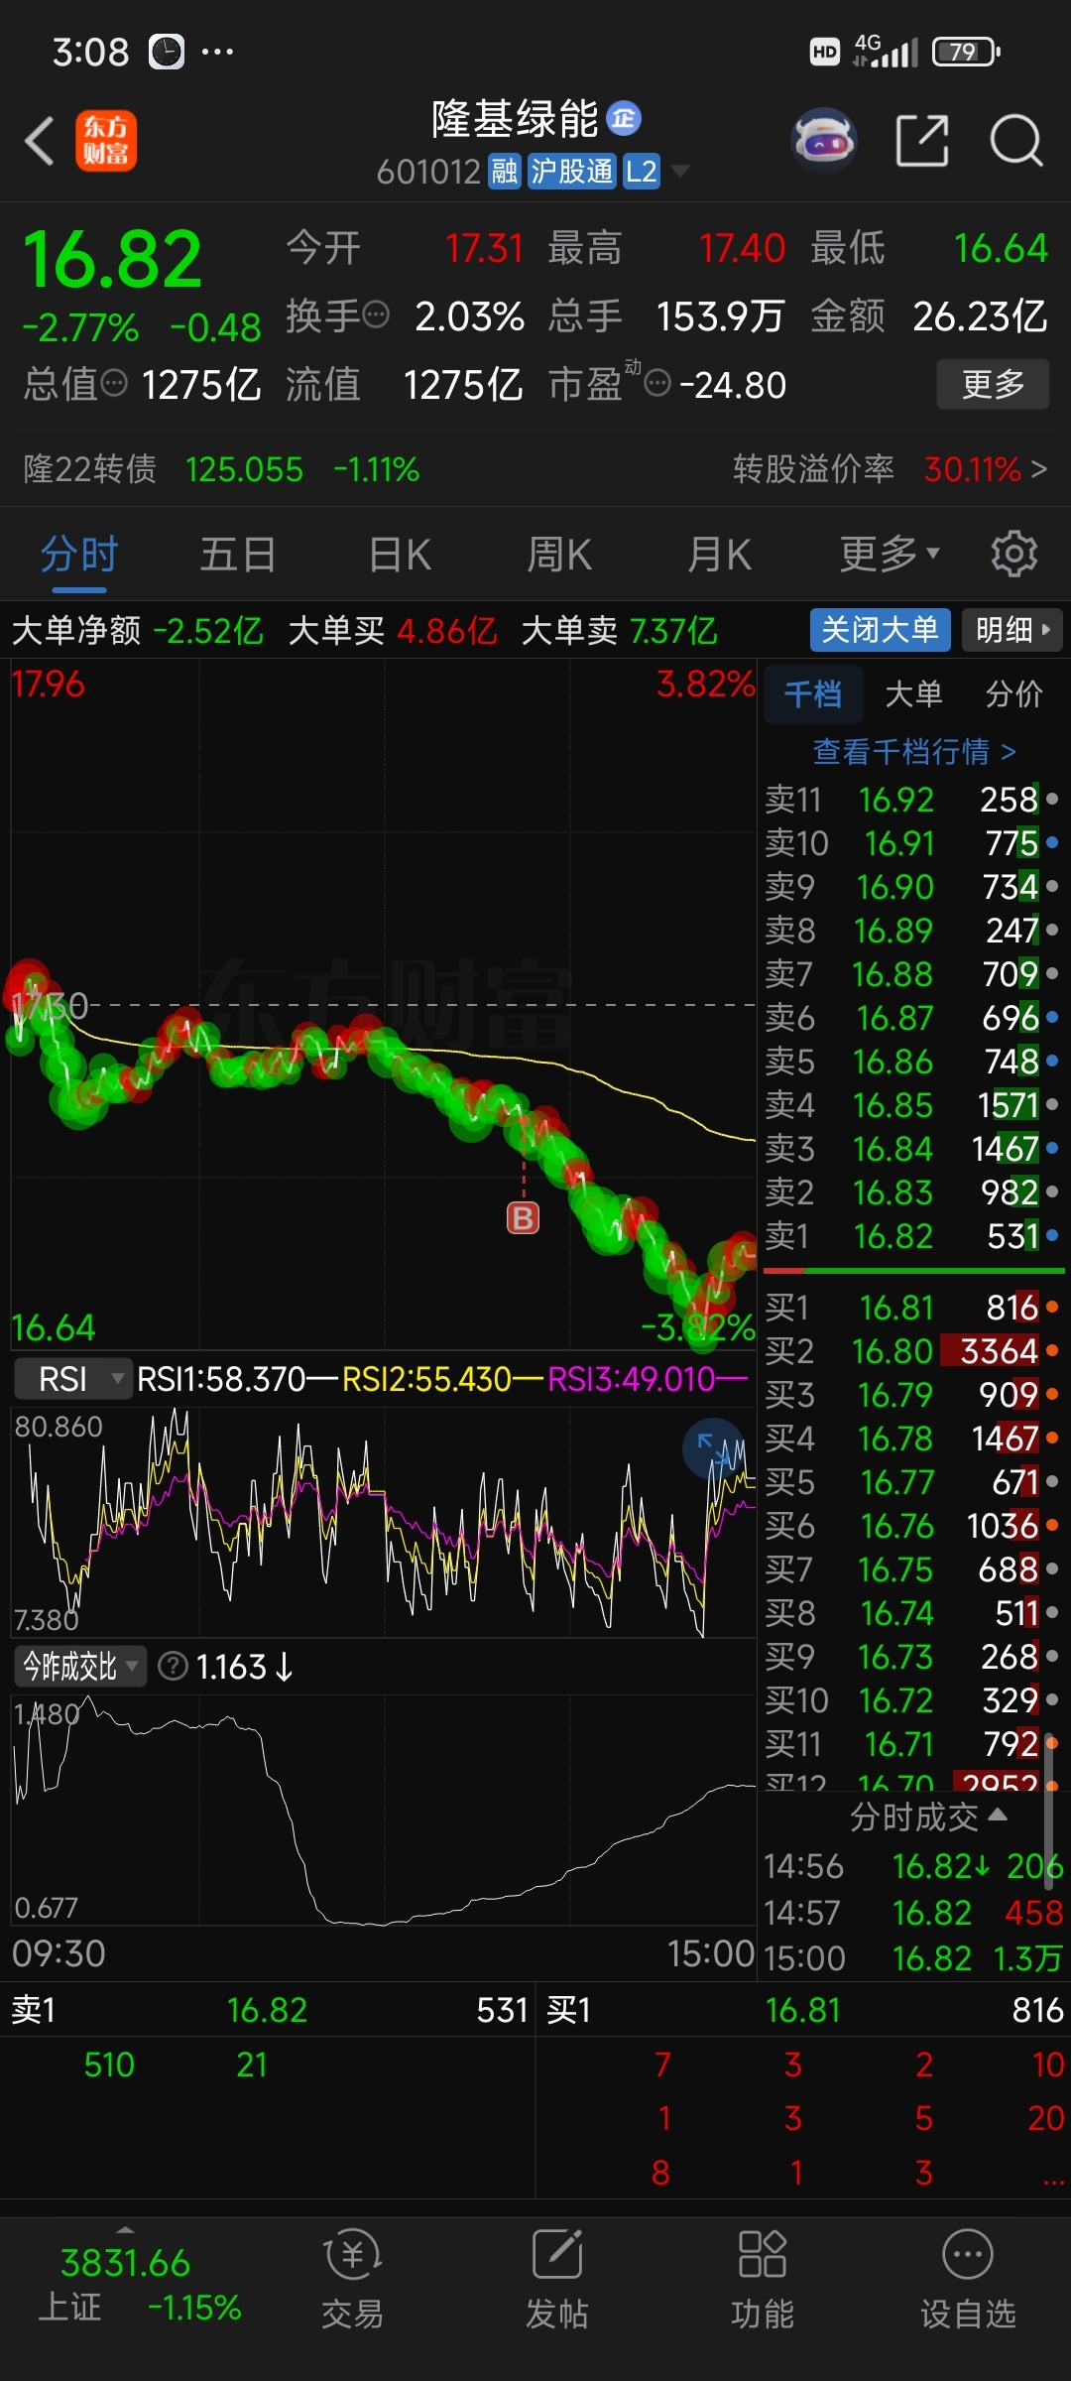1071x2381 pixels.
Task: Tap the 16.82 current price
Action: click(x=112, y=259)
